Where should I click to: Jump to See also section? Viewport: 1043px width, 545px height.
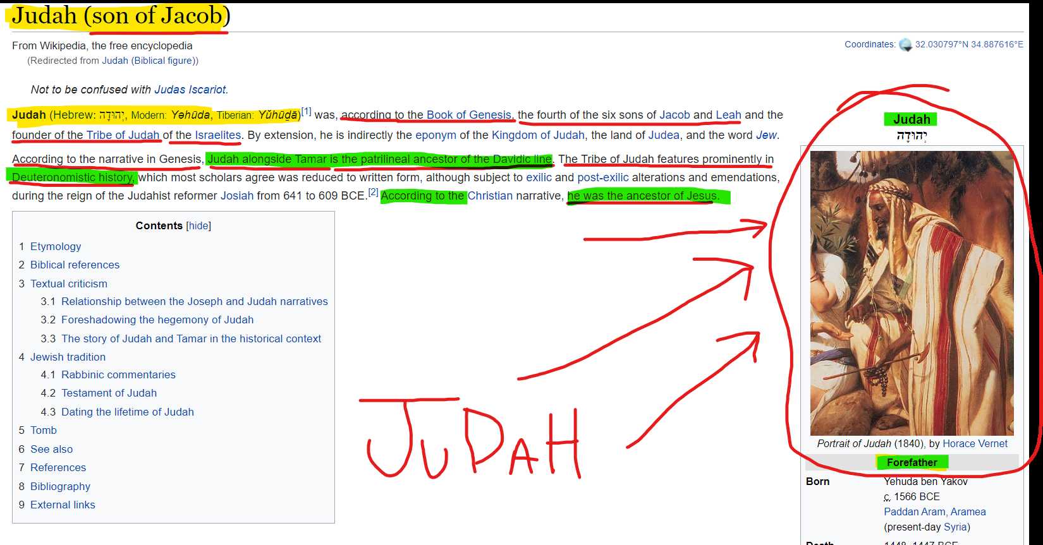click(51, 449)
